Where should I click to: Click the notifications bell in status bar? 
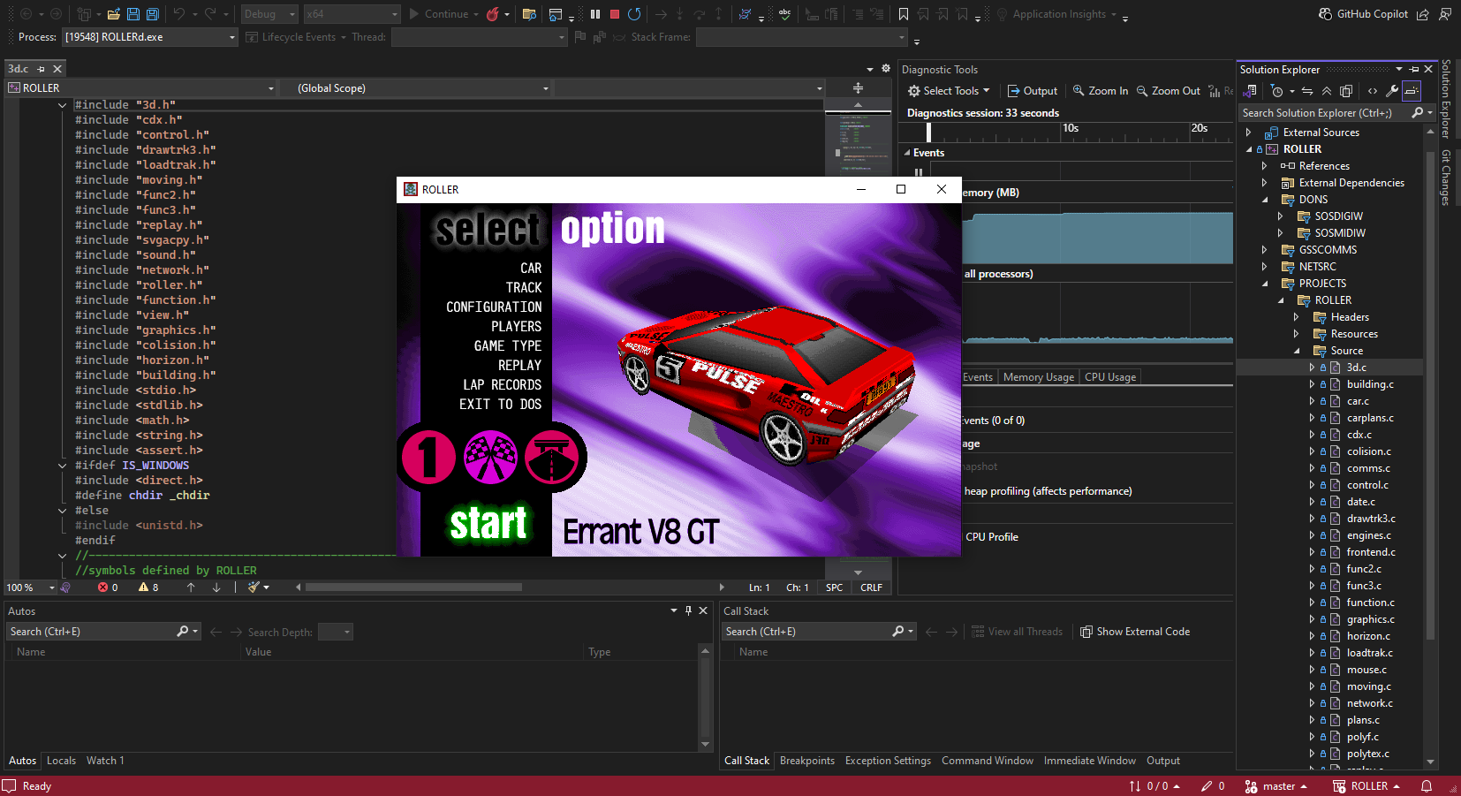pos(1427,786)
